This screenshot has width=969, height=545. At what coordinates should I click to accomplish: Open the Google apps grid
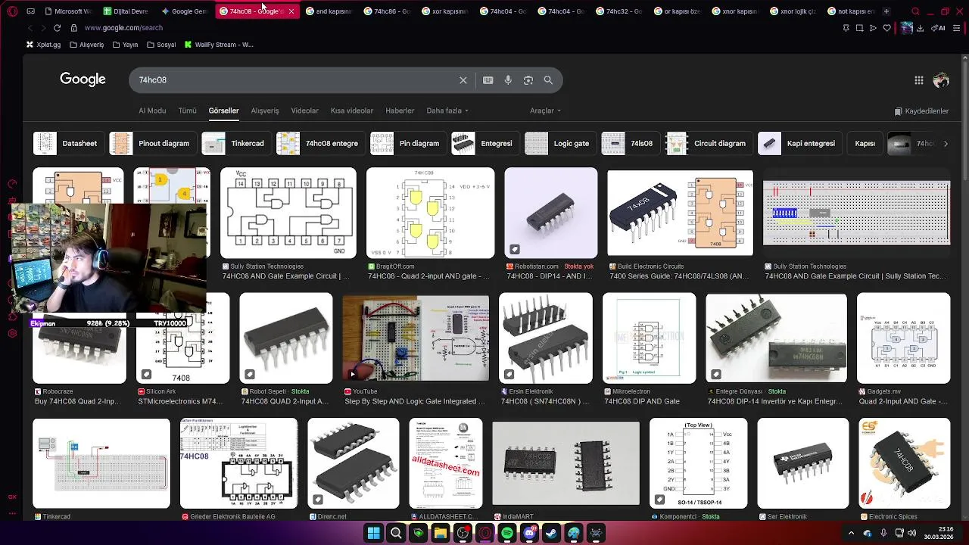click(918, 80)
